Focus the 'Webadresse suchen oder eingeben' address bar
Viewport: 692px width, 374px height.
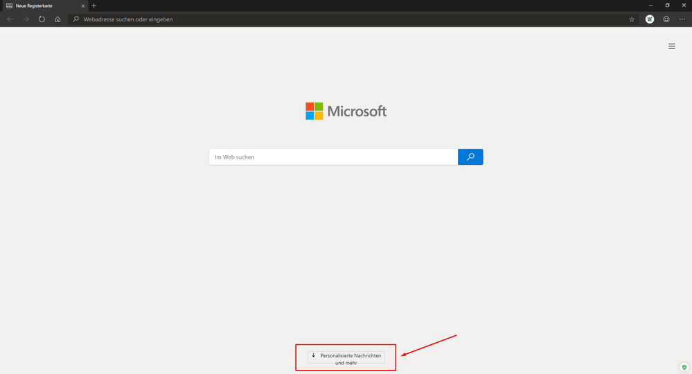pyautogui.click(x=353, y=19)
